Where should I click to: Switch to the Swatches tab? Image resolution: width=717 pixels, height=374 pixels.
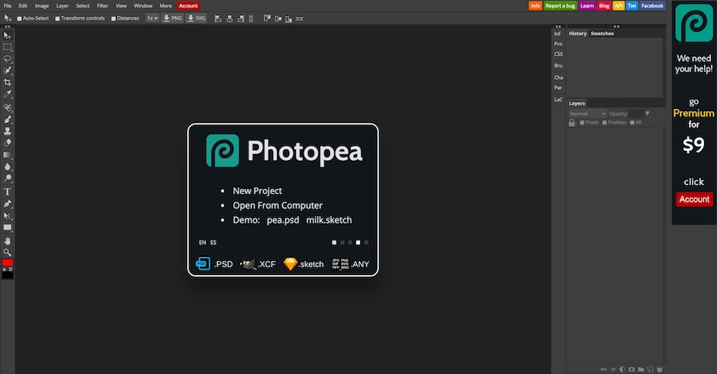click(x=602, y=33)
